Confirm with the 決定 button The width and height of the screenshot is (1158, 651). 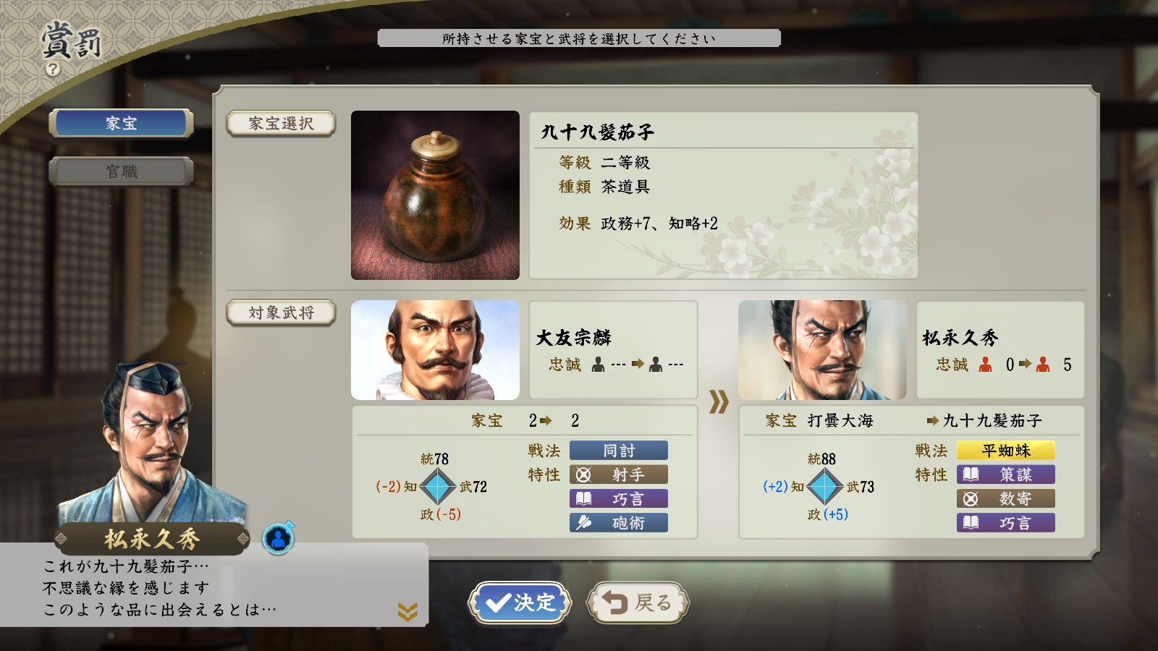click(x=520, y=603)
